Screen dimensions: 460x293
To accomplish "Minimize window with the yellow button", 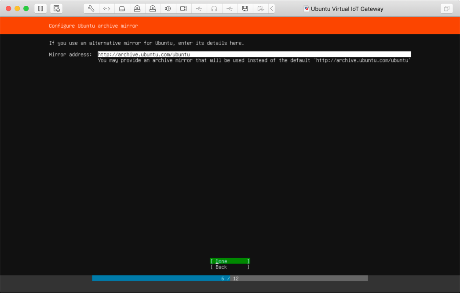I will 17,8.
